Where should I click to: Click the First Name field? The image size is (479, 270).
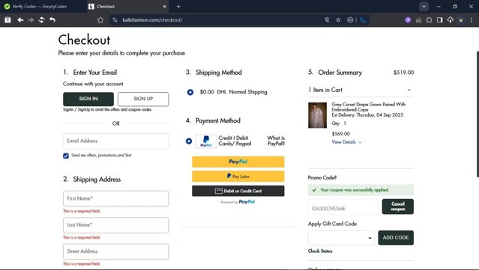(x=115, y=198)
